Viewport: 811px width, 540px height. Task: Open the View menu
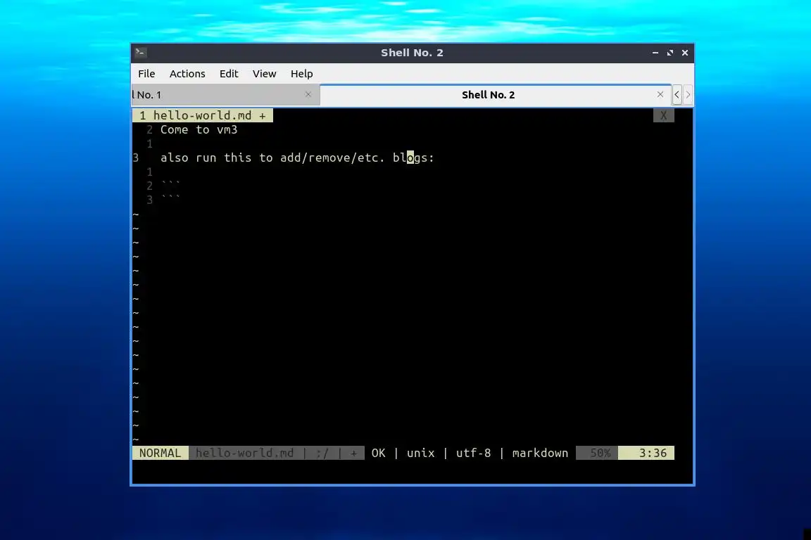click(264, 73)
